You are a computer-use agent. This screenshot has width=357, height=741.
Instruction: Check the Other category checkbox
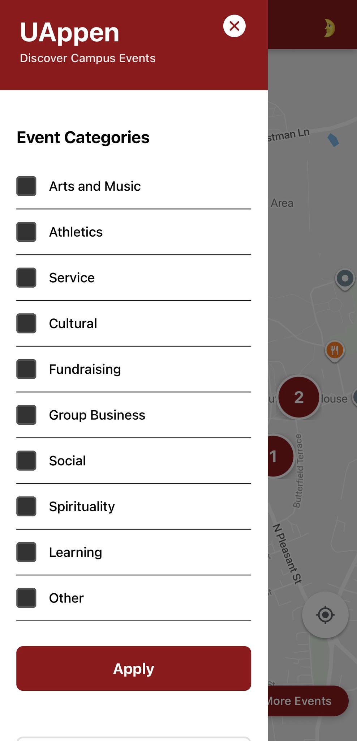[26, 598]
